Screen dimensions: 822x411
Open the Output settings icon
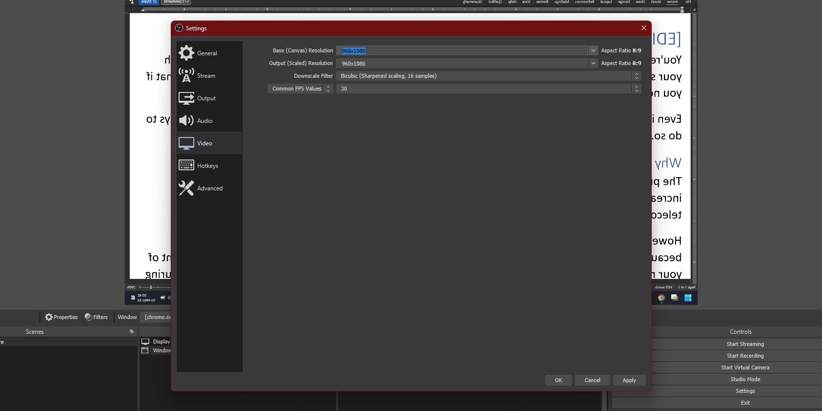186,98
